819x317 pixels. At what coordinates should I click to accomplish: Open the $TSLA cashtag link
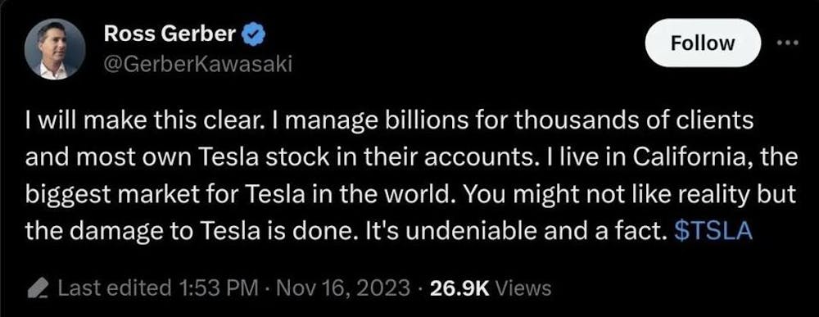pyautogui.click(x=713, y=232)
